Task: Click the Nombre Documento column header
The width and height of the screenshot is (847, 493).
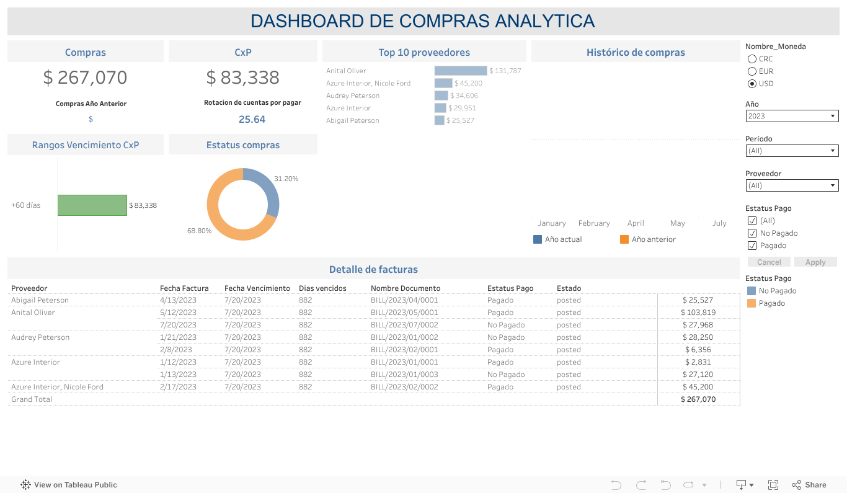Action: click(x=406, y=288)
